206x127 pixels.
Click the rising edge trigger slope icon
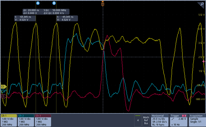[x=173, y=119]
